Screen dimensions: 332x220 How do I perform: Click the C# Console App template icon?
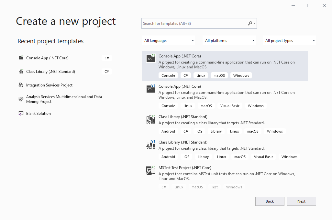151,58
